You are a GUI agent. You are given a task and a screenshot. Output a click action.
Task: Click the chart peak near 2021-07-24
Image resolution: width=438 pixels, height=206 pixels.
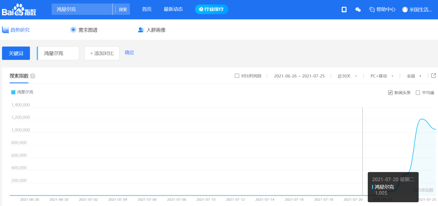tap(422, 119)
